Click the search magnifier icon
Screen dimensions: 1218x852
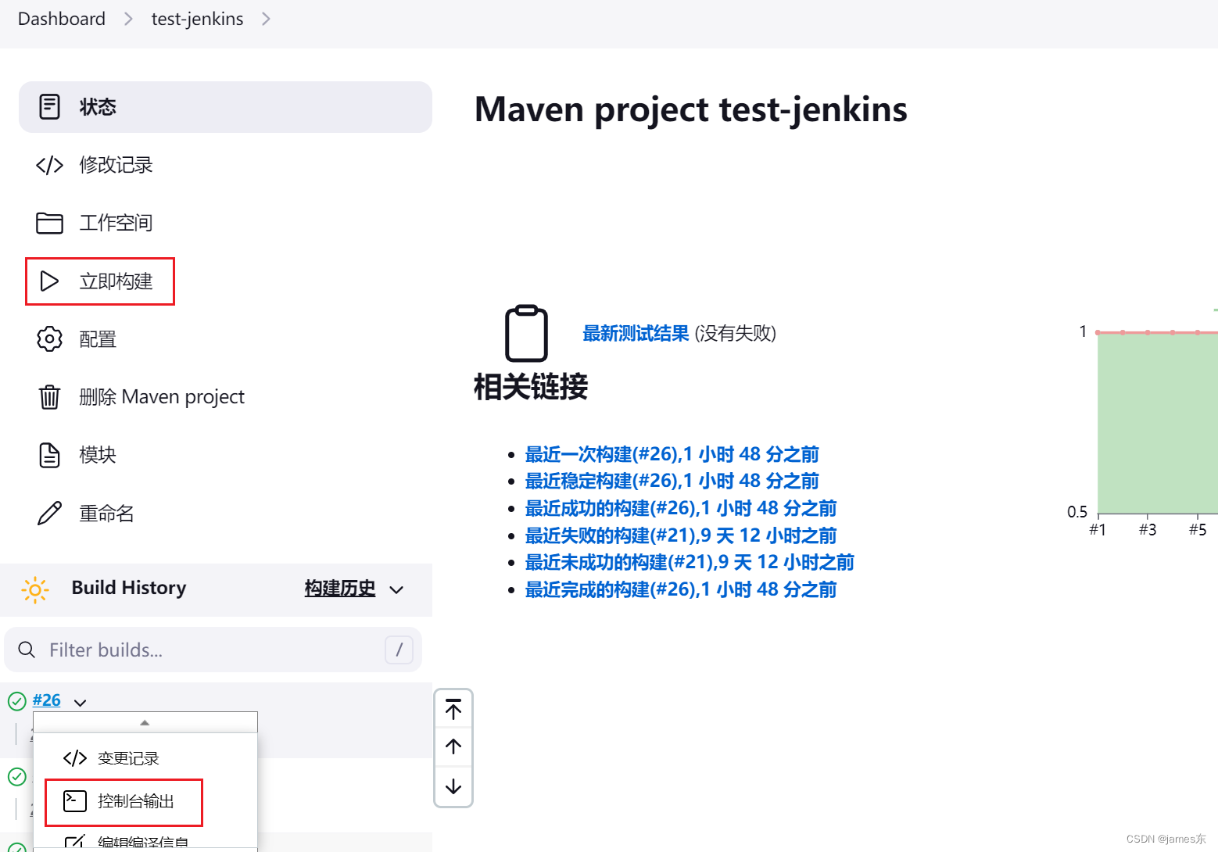pyautogui.click(x=27, y=650)
